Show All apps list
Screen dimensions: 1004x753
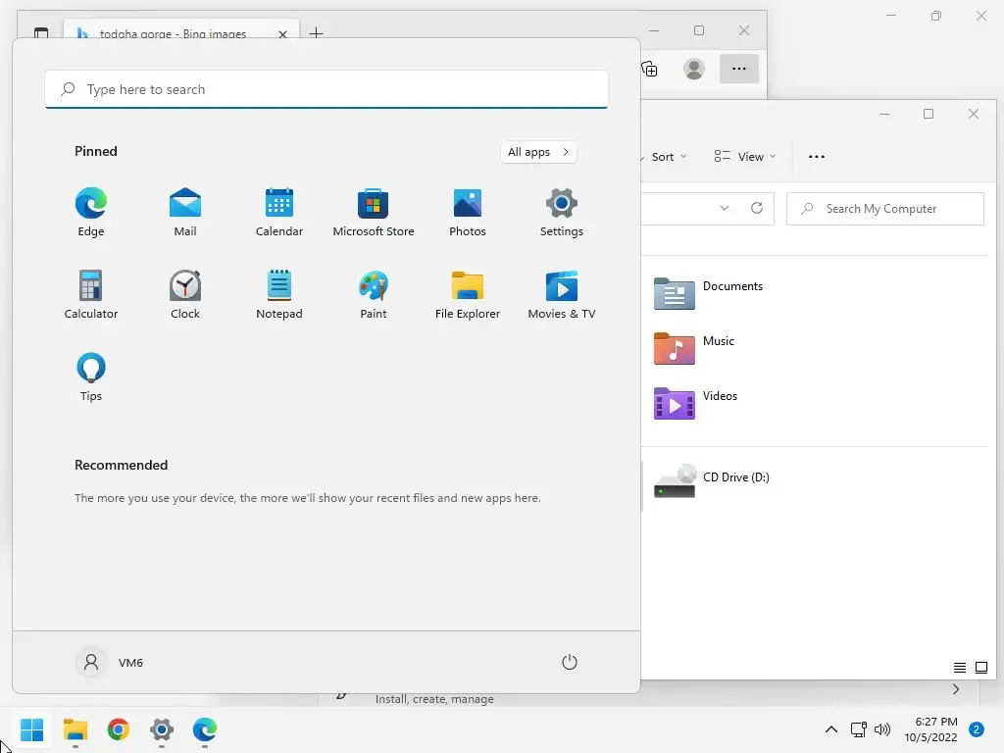(x=538, y=152)
